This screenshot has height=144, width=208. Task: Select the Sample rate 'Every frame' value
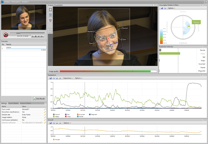26,115
